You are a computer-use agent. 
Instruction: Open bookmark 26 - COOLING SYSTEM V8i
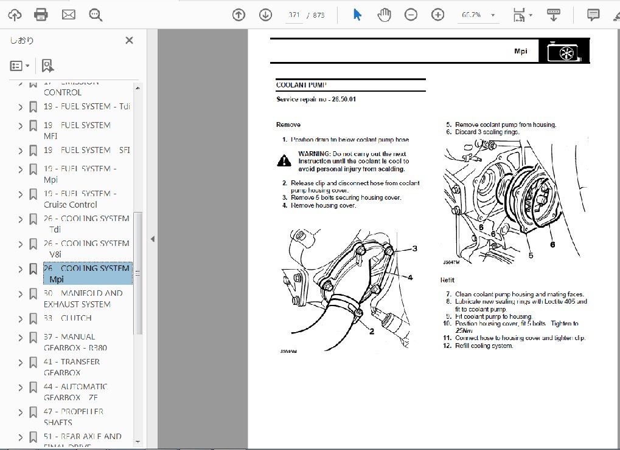click(x=86, y=249)
